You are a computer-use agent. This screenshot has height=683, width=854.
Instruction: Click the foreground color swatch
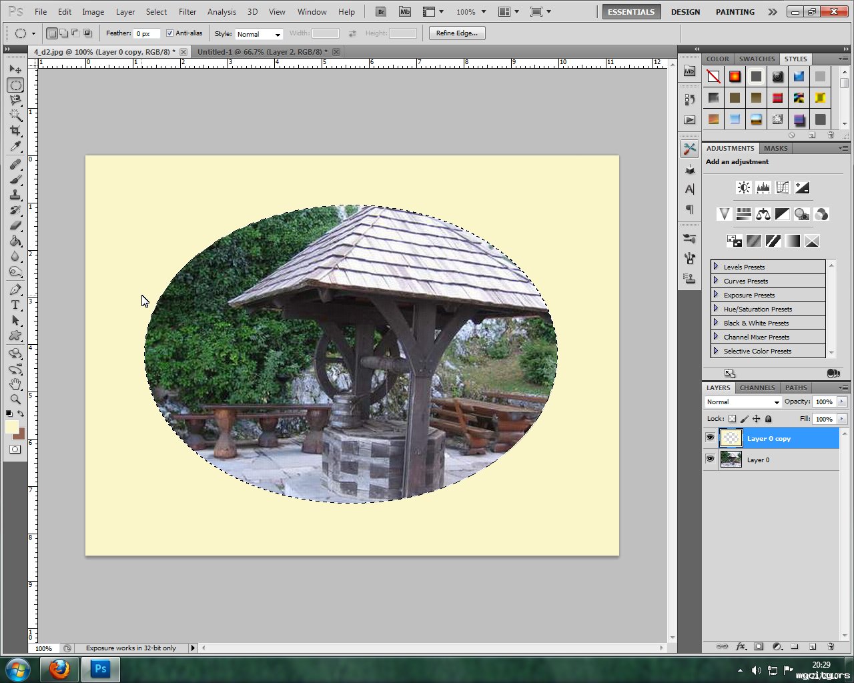[x=12, y=427]
